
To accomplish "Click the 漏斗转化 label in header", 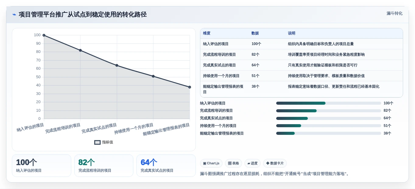I will (394, 13).
